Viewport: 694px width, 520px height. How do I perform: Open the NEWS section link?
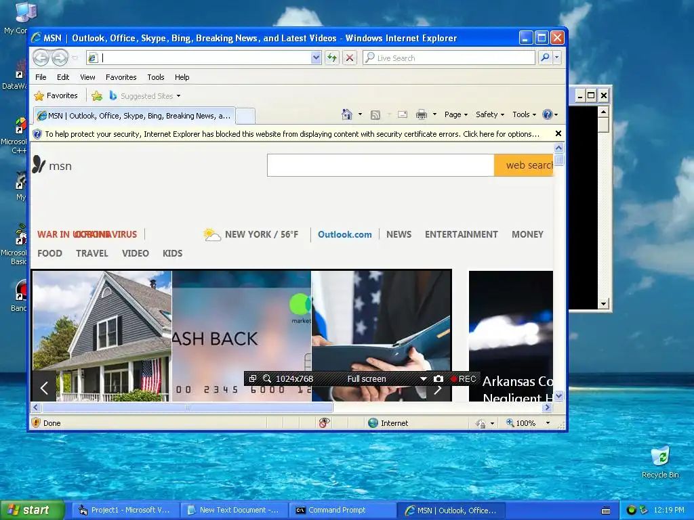(x=399, y=234)
